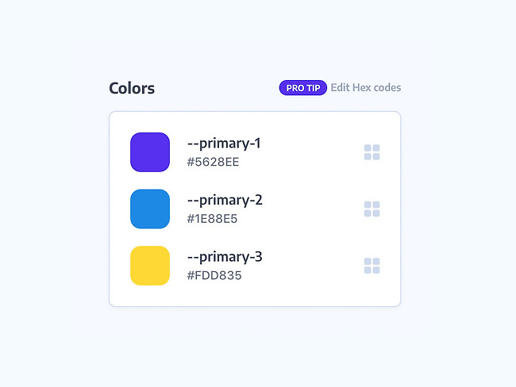Select the --primary-1 variable name
The width and height of the screenshot is (516, 387).
pyautogui.click(x=224, y=144)
